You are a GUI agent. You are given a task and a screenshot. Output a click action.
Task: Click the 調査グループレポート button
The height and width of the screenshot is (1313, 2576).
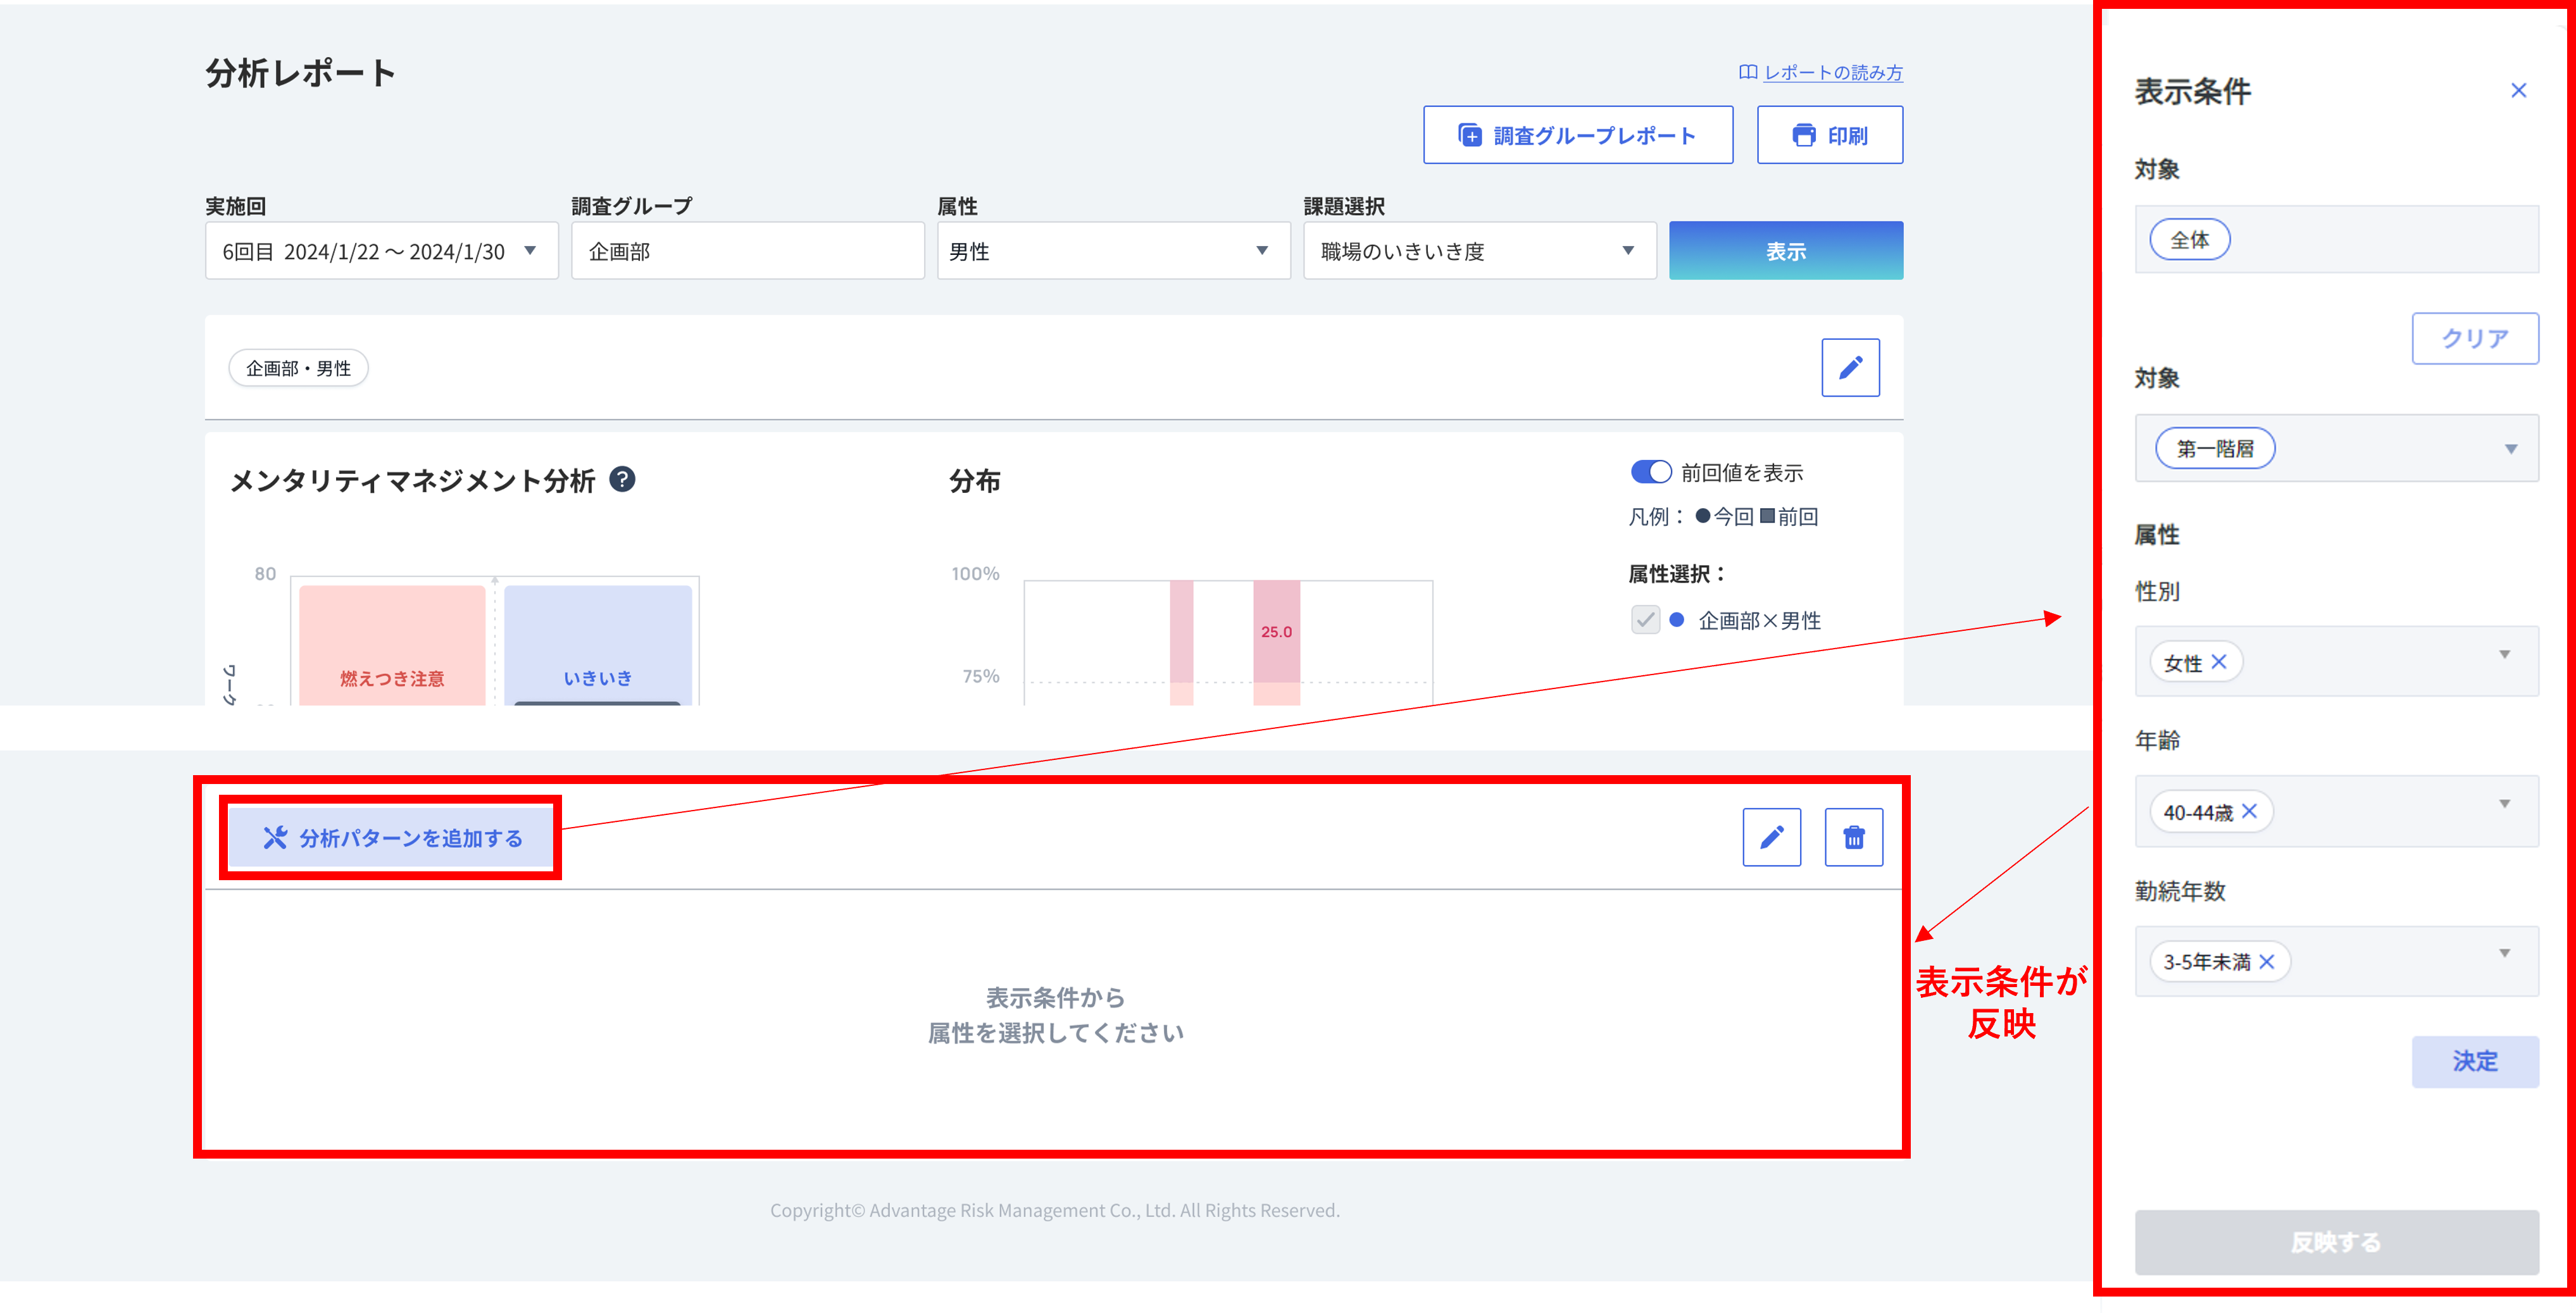click(x=1577, y=135)
